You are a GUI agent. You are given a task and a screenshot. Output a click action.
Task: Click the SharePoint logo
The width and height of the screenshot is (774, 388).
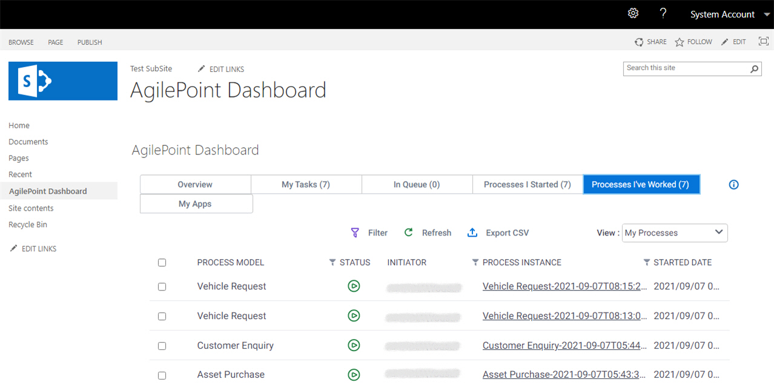[x=63, y=81]
